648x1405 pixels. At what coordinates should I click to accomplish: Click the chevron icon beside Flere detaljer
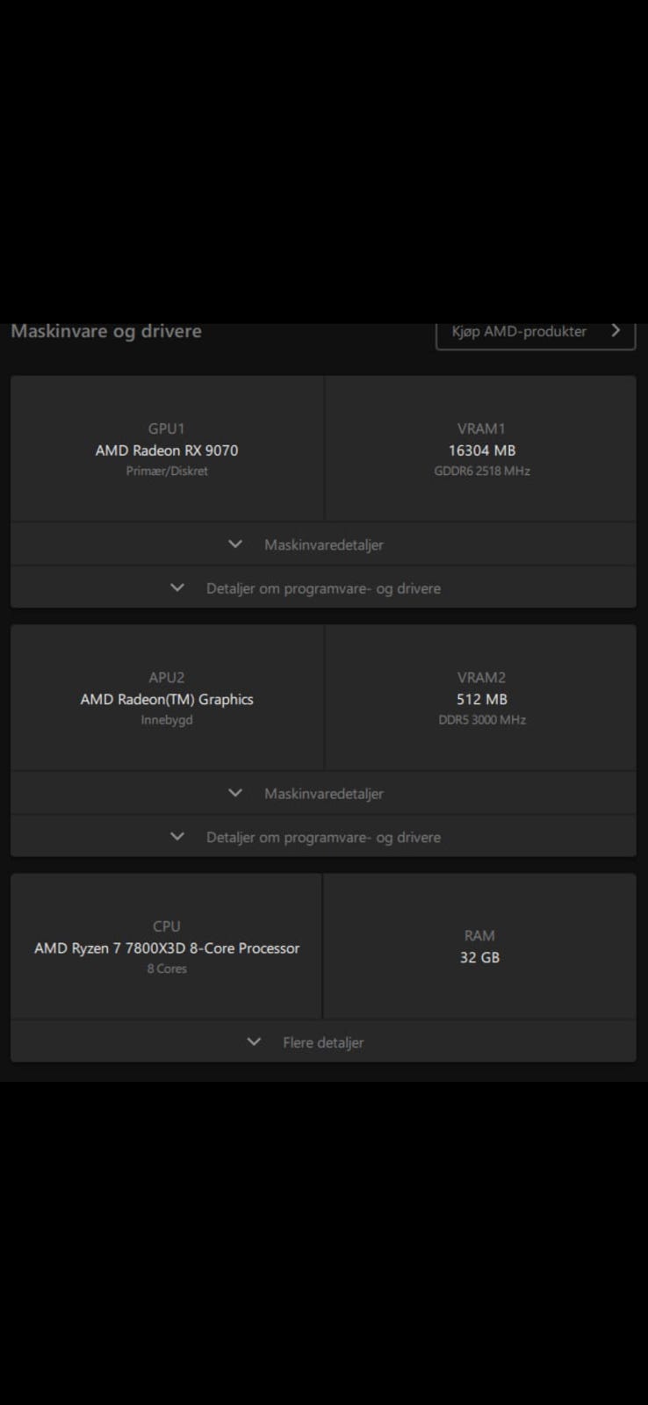click(x=254, y=1041)
